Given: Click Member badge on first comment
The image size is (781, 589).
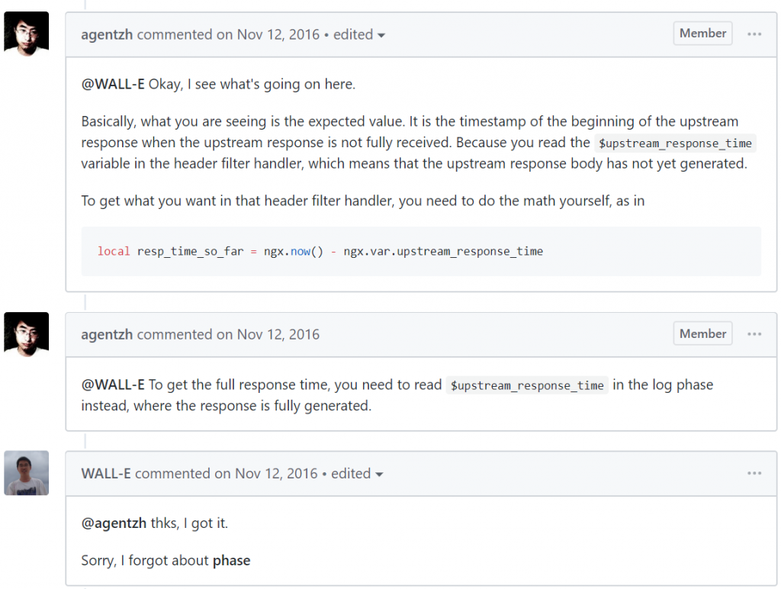Looking at the screenshot, I should (x=702, y=34).
